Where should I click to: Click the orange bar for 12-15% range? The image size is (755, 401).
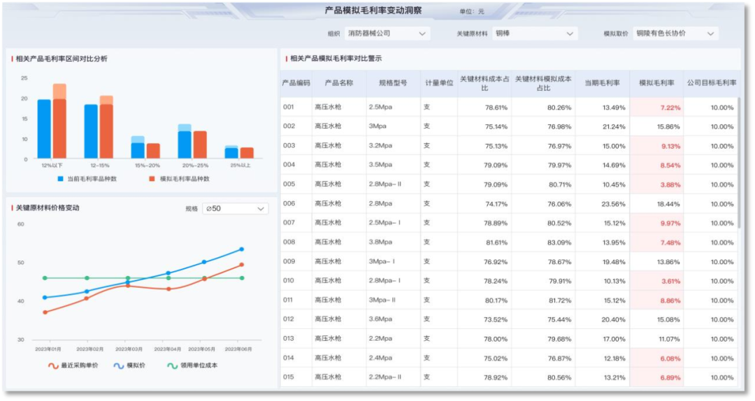pyautogui.click(x=106, y=129)
